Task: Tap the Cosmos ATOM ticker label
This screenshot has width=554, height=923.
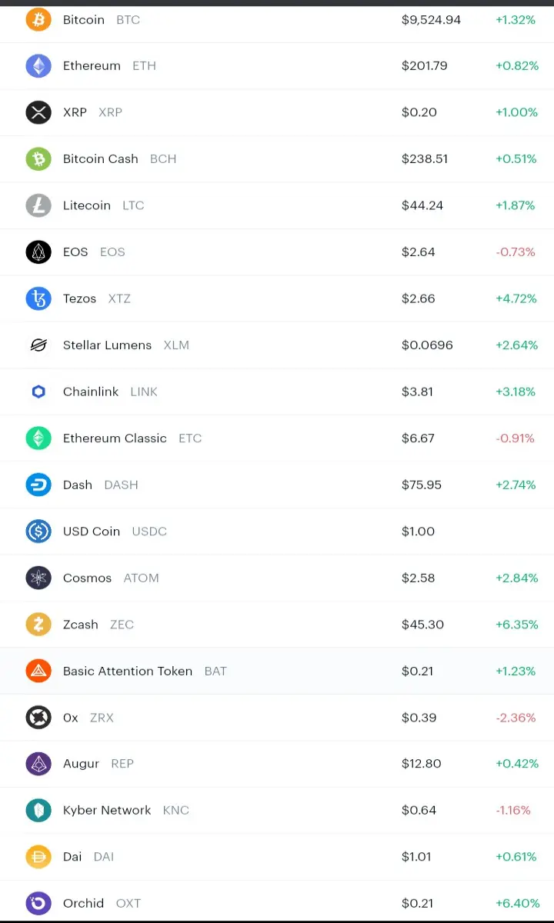Action: 142,578
